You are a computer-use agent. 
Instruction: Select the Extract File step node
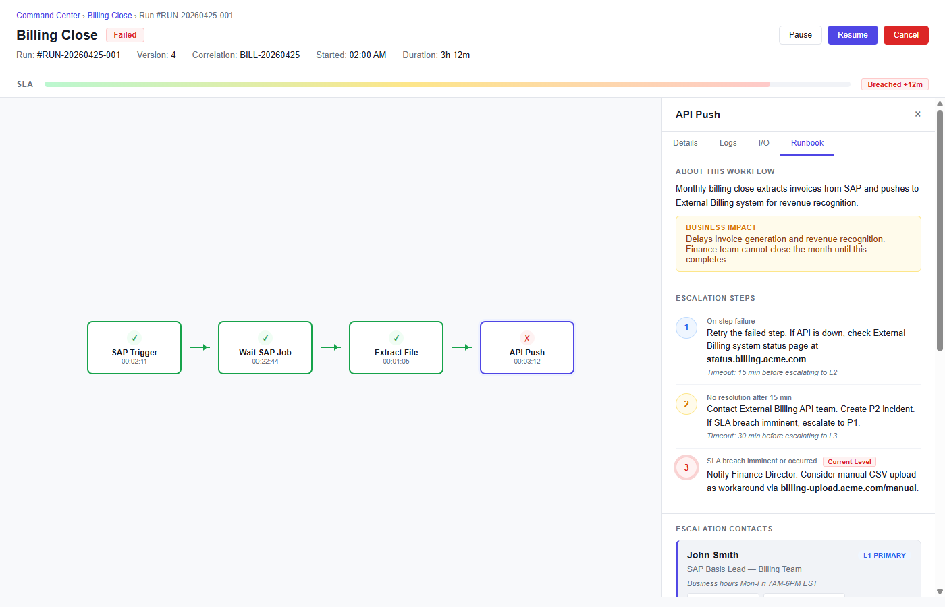click(396, 347)
